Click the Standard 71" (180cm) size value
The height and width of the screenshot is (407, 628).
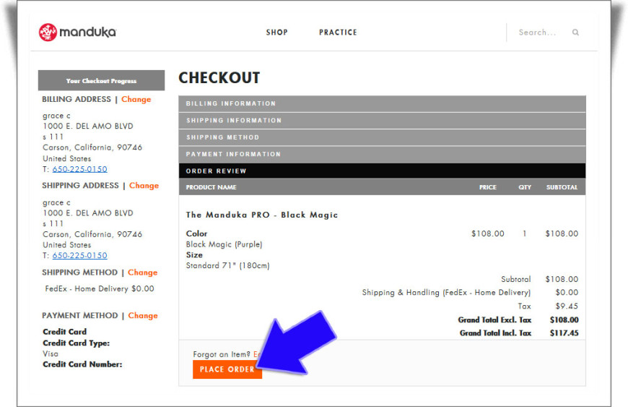coord(228,265)
